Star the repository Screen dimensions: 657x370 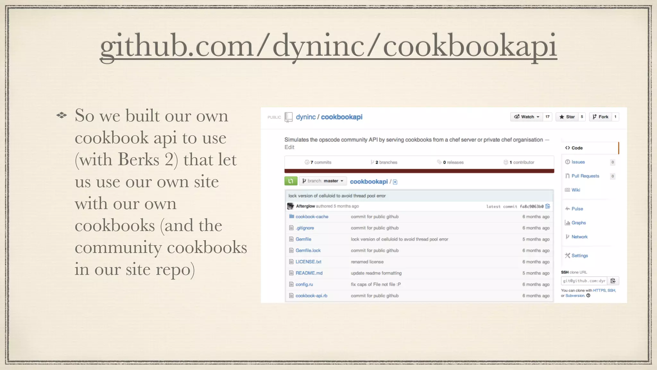pyautogui.click(x=567, y=117)
